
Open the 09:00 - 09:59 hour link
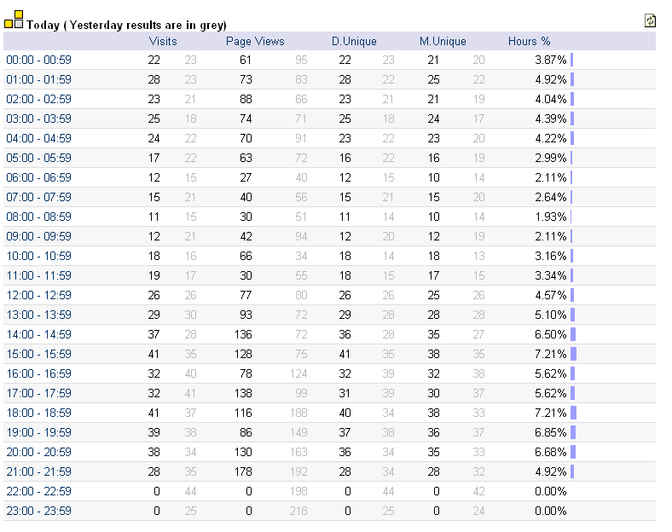click(x=38, y=236)
